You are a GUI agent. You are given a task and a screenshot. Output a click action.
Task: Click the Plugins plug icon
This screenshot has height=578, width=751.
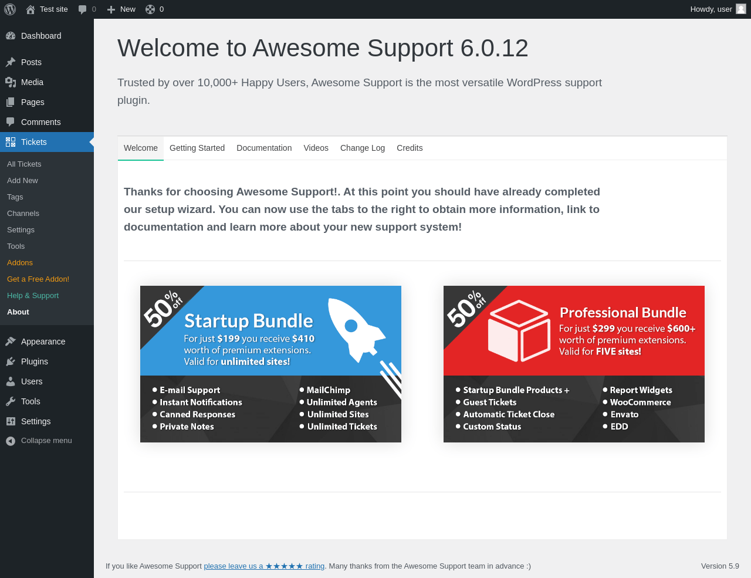click(x=11, y=361)
